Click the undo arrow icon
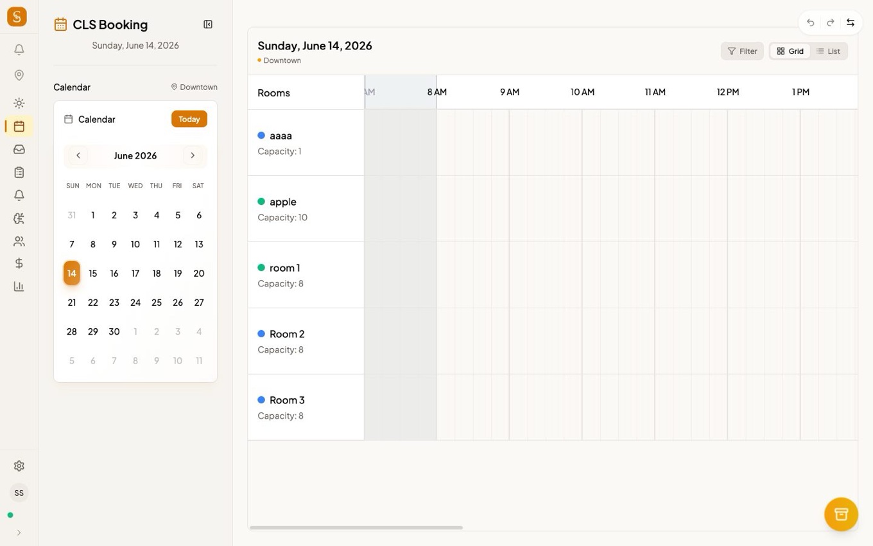This screenshot has width=873, height=546. point(811,22)
